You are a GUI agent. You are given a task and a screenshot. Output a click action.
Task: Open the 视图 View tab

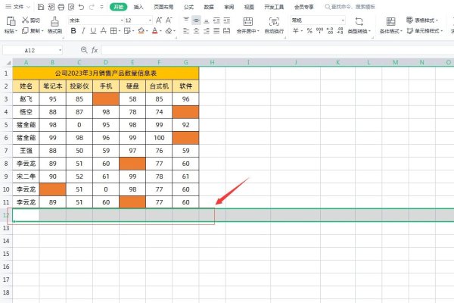249,7
